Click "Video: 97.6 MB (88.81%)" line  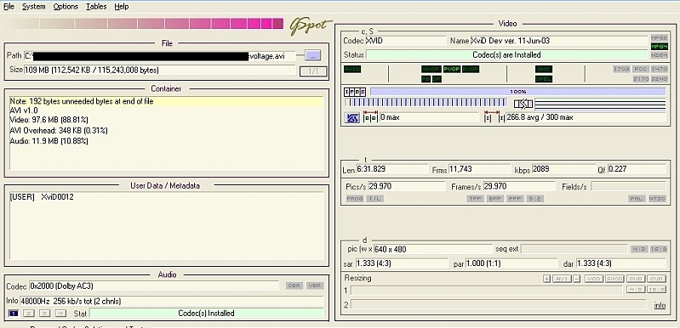point(49,120)
